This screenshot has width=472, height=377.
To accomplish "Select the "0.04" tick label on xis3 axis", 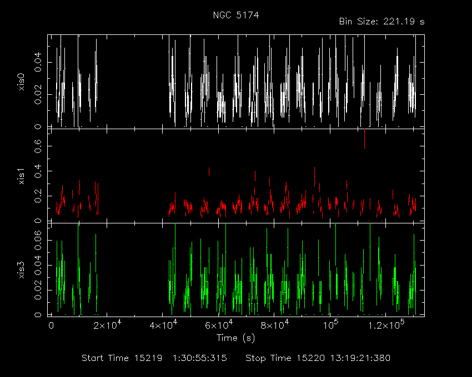I will pos(38,265).
